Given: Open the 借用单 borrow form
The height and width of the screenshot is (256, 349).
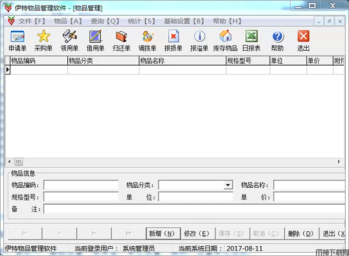Looking at the screenshot, I should 95,41.
